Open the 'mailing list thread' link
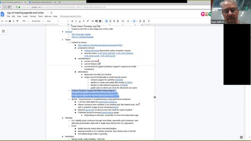The width and height of the screenshot is (251, 141). pos(92,51)
